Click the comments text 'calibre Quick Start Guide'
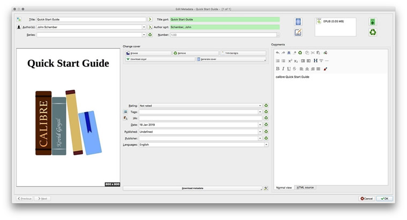 click(292, 77)
